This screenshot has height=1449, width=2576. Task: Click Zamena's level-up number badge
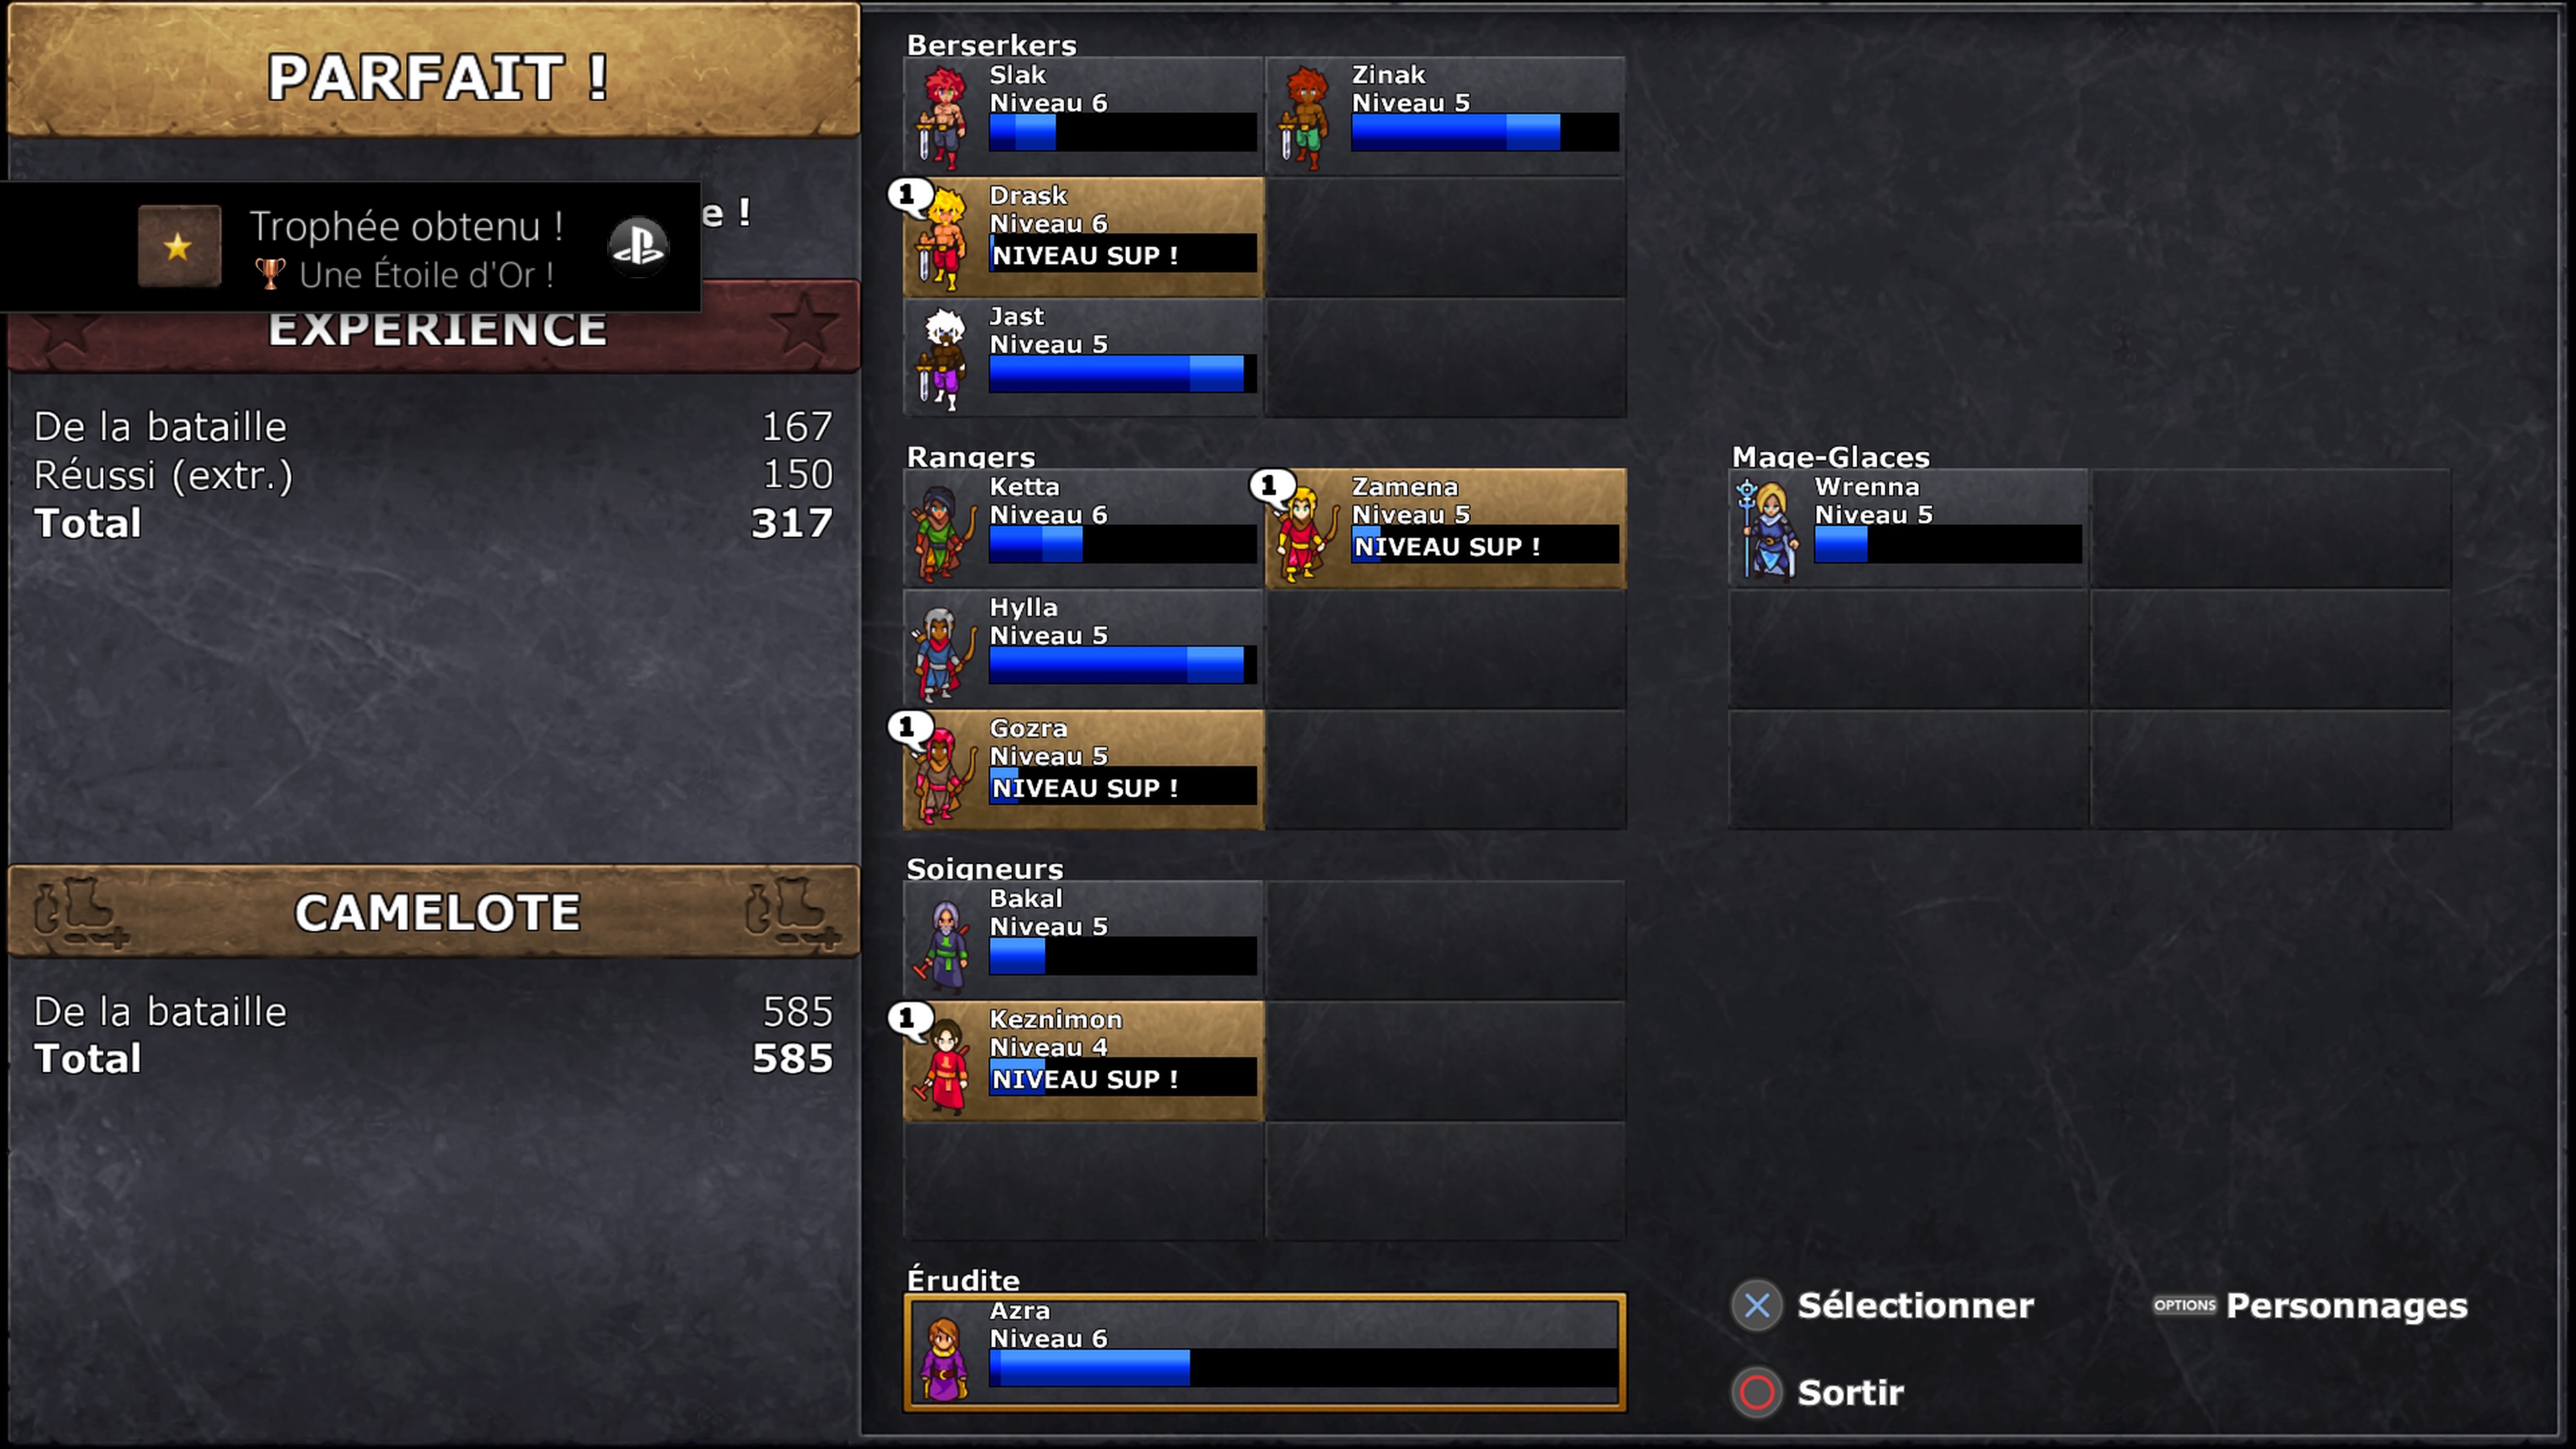tap(1270, 486)
